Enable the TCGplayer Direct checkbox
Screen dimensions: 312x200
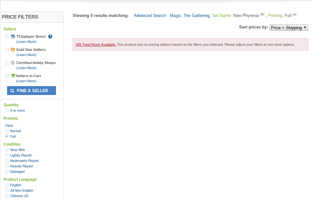tap(7, 36)
